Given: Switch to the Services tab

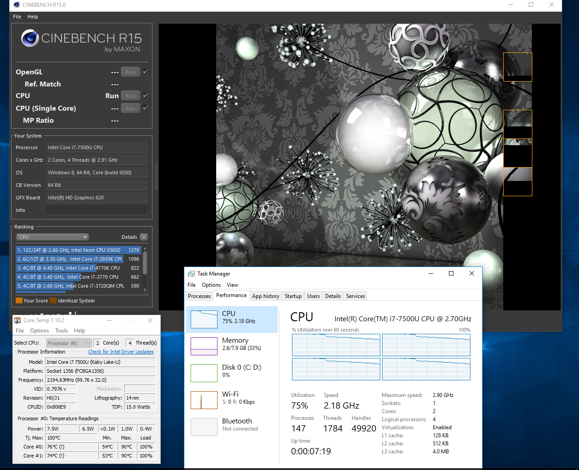Looking at the screenshot, I should pyautogui.click(x=356, y=296).
